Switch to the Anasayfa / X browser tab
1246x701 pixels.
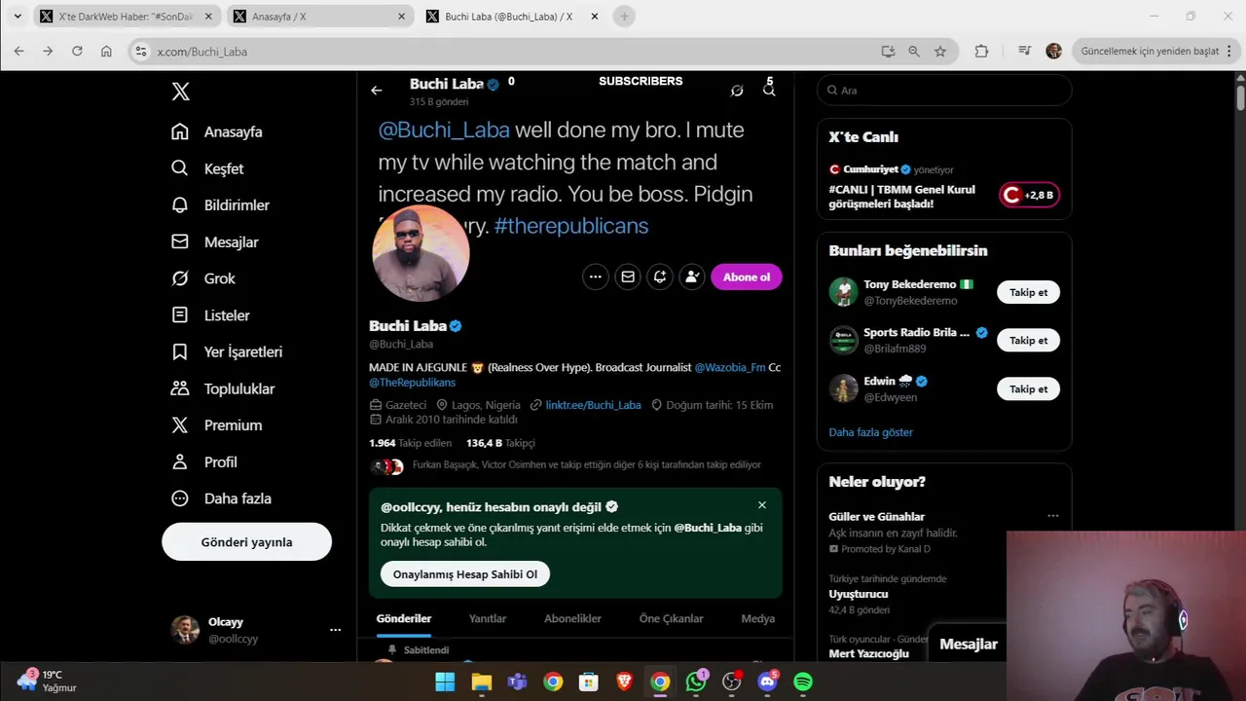[x=320, y=17]
